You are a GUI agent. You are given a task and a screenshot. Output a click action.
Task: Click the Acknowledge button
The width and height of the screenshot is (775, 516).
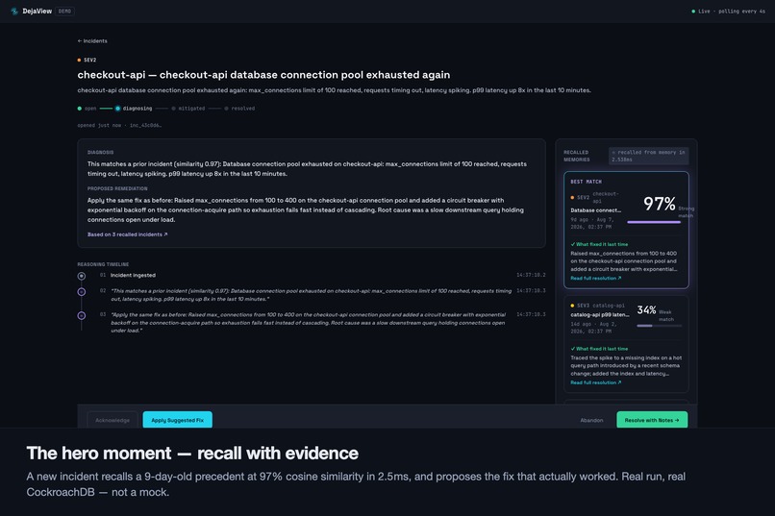[112, 420]
